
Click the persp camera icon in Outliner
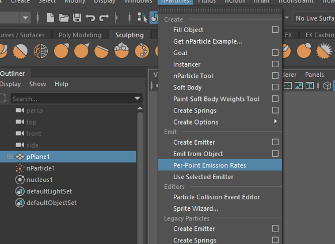pyautogui.click(x=20, y=110)
